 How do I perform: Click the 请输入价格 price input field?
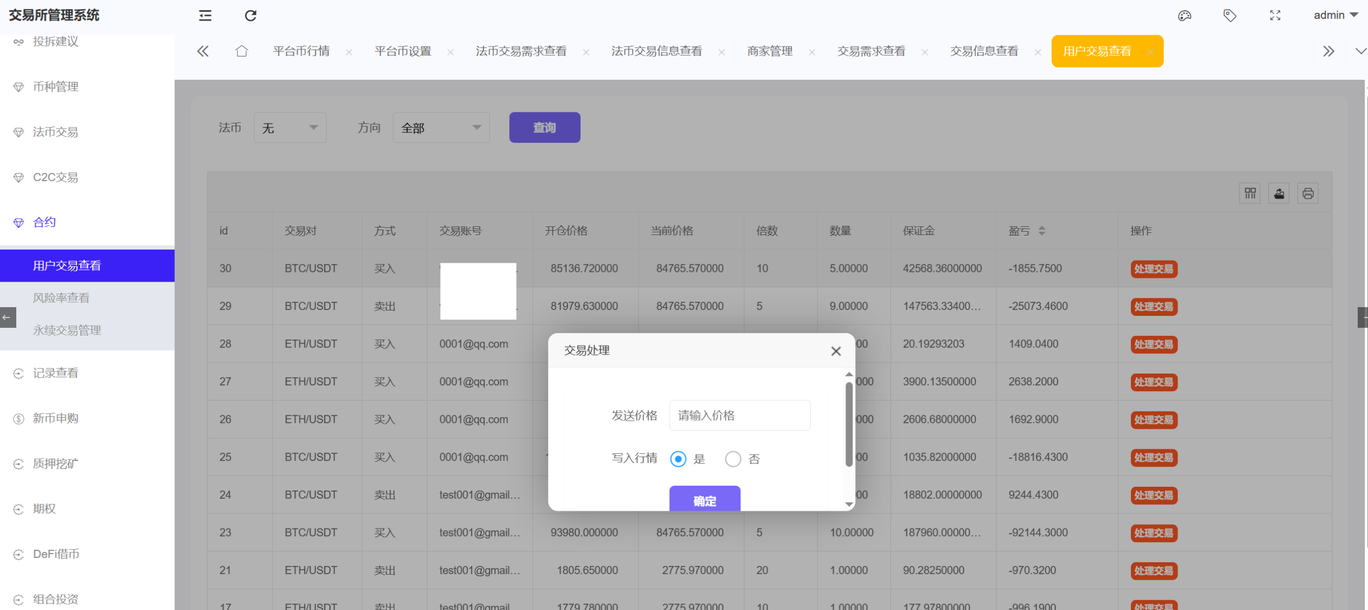pyautogui.click(x=739, y=415)
